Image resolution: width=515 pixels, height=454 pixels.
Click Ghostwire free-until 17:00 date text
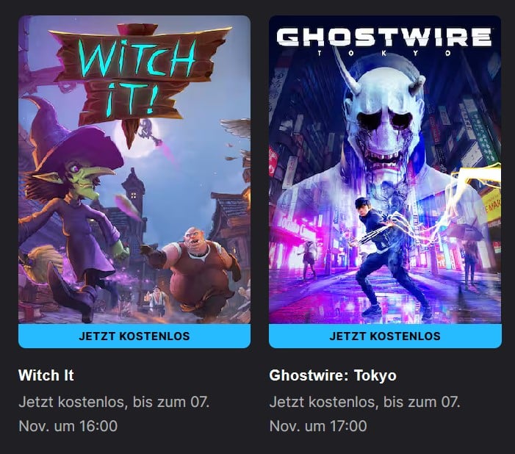[364, 414]
